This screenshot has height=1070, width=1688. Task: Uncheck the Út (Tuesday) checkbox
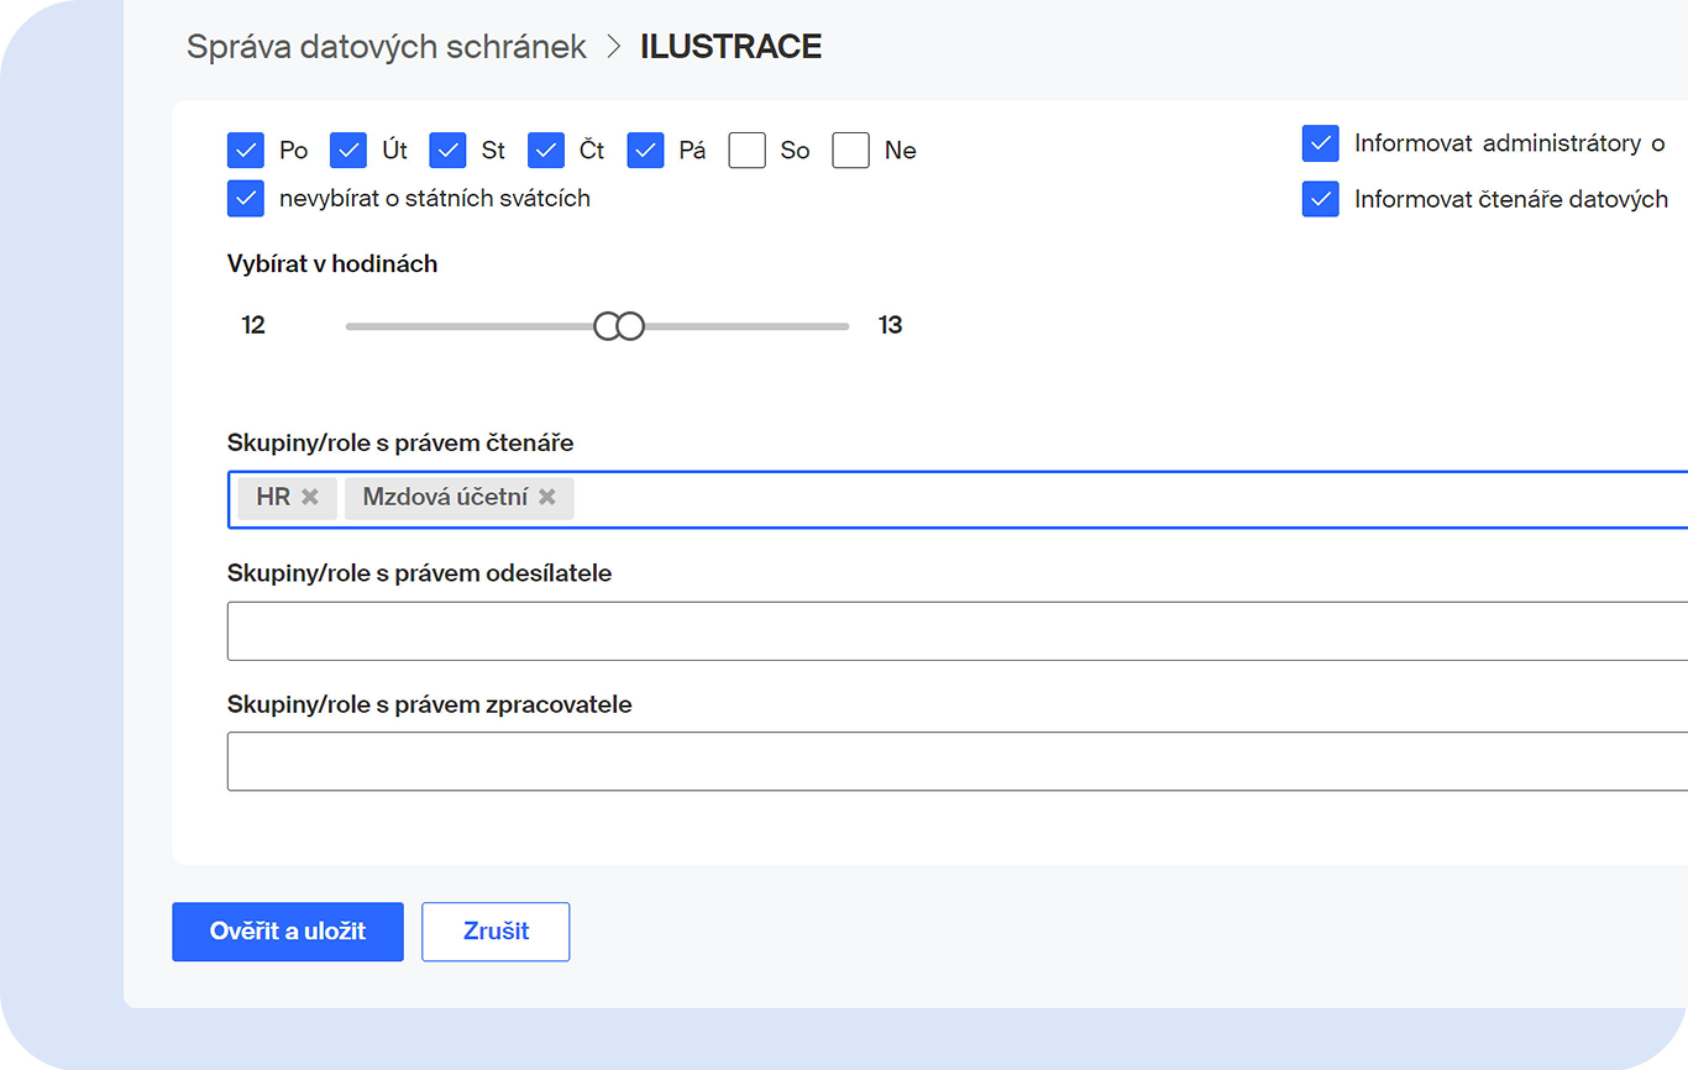pos(348,150)
